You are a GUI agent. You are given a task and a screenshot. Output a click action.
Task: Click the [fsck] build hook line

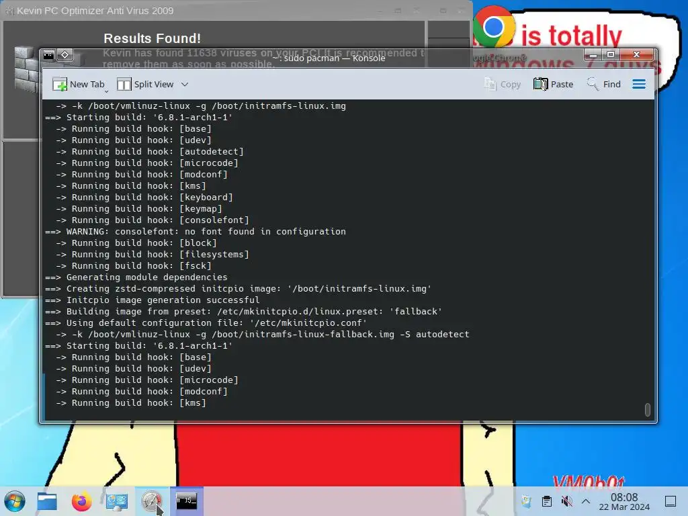coord(134,265)
